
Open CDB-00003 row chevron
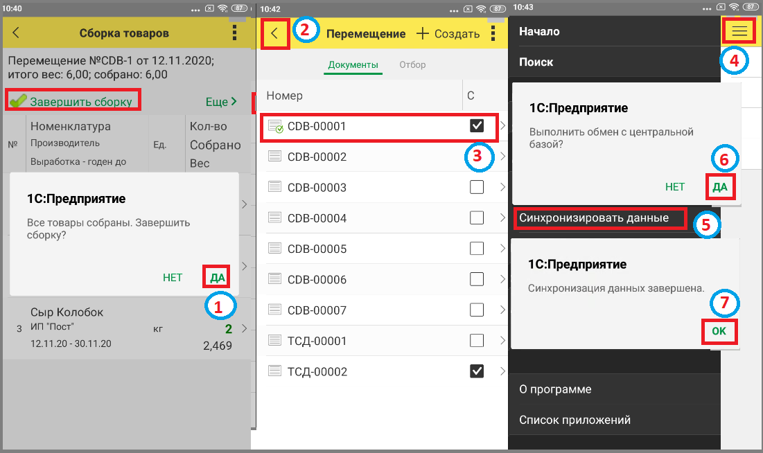click(x=502, y=187)
